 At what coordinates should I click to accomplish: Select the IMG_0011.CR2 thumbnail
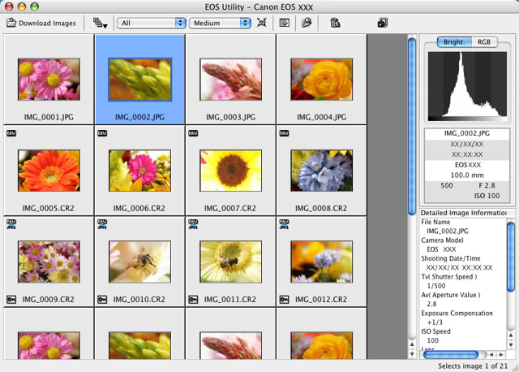coord(230,262)
